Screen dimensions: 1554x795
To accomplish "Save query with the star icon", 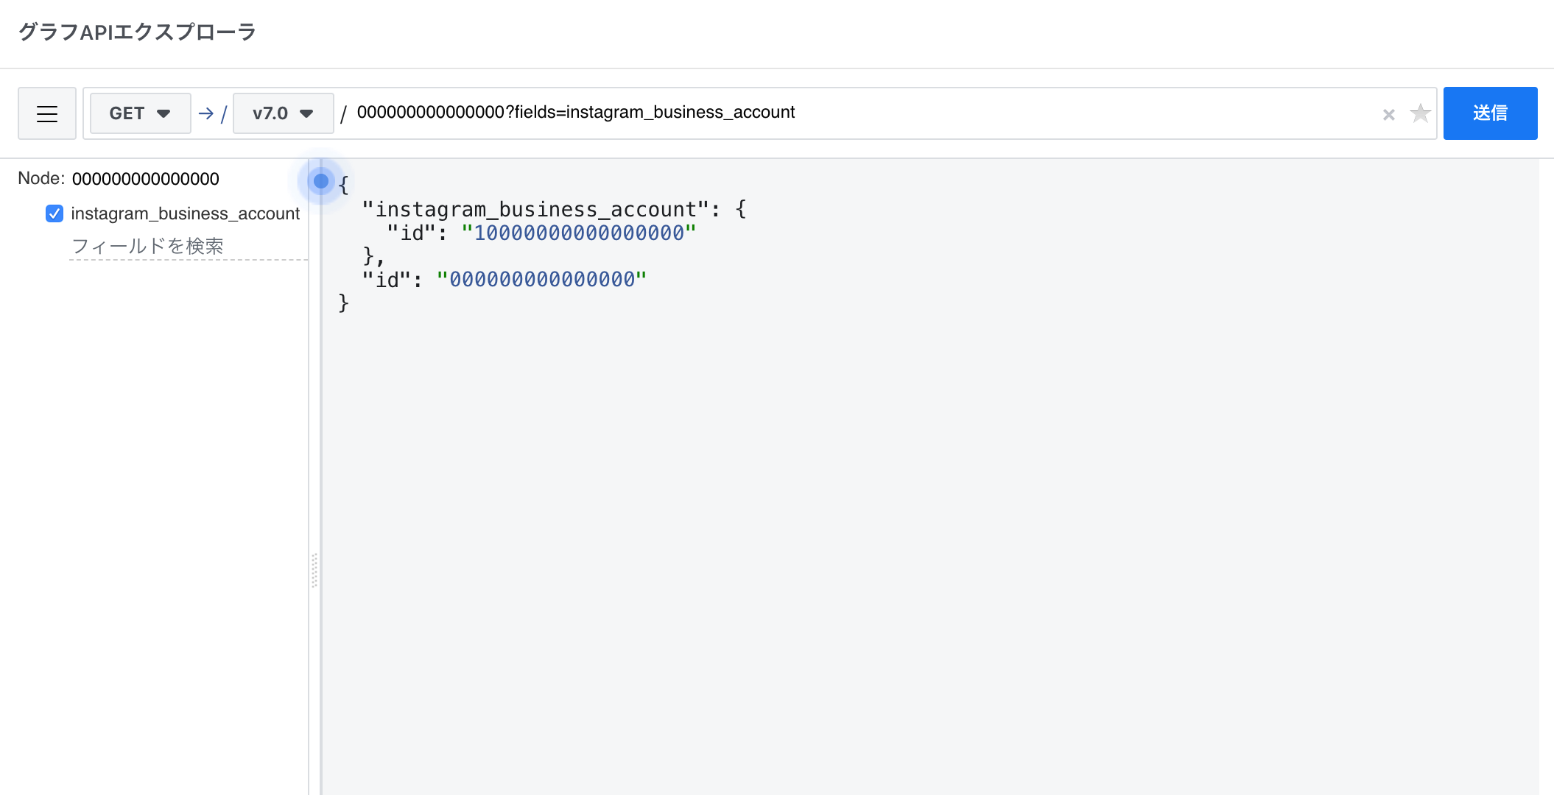I will [x=1420, y=113].
